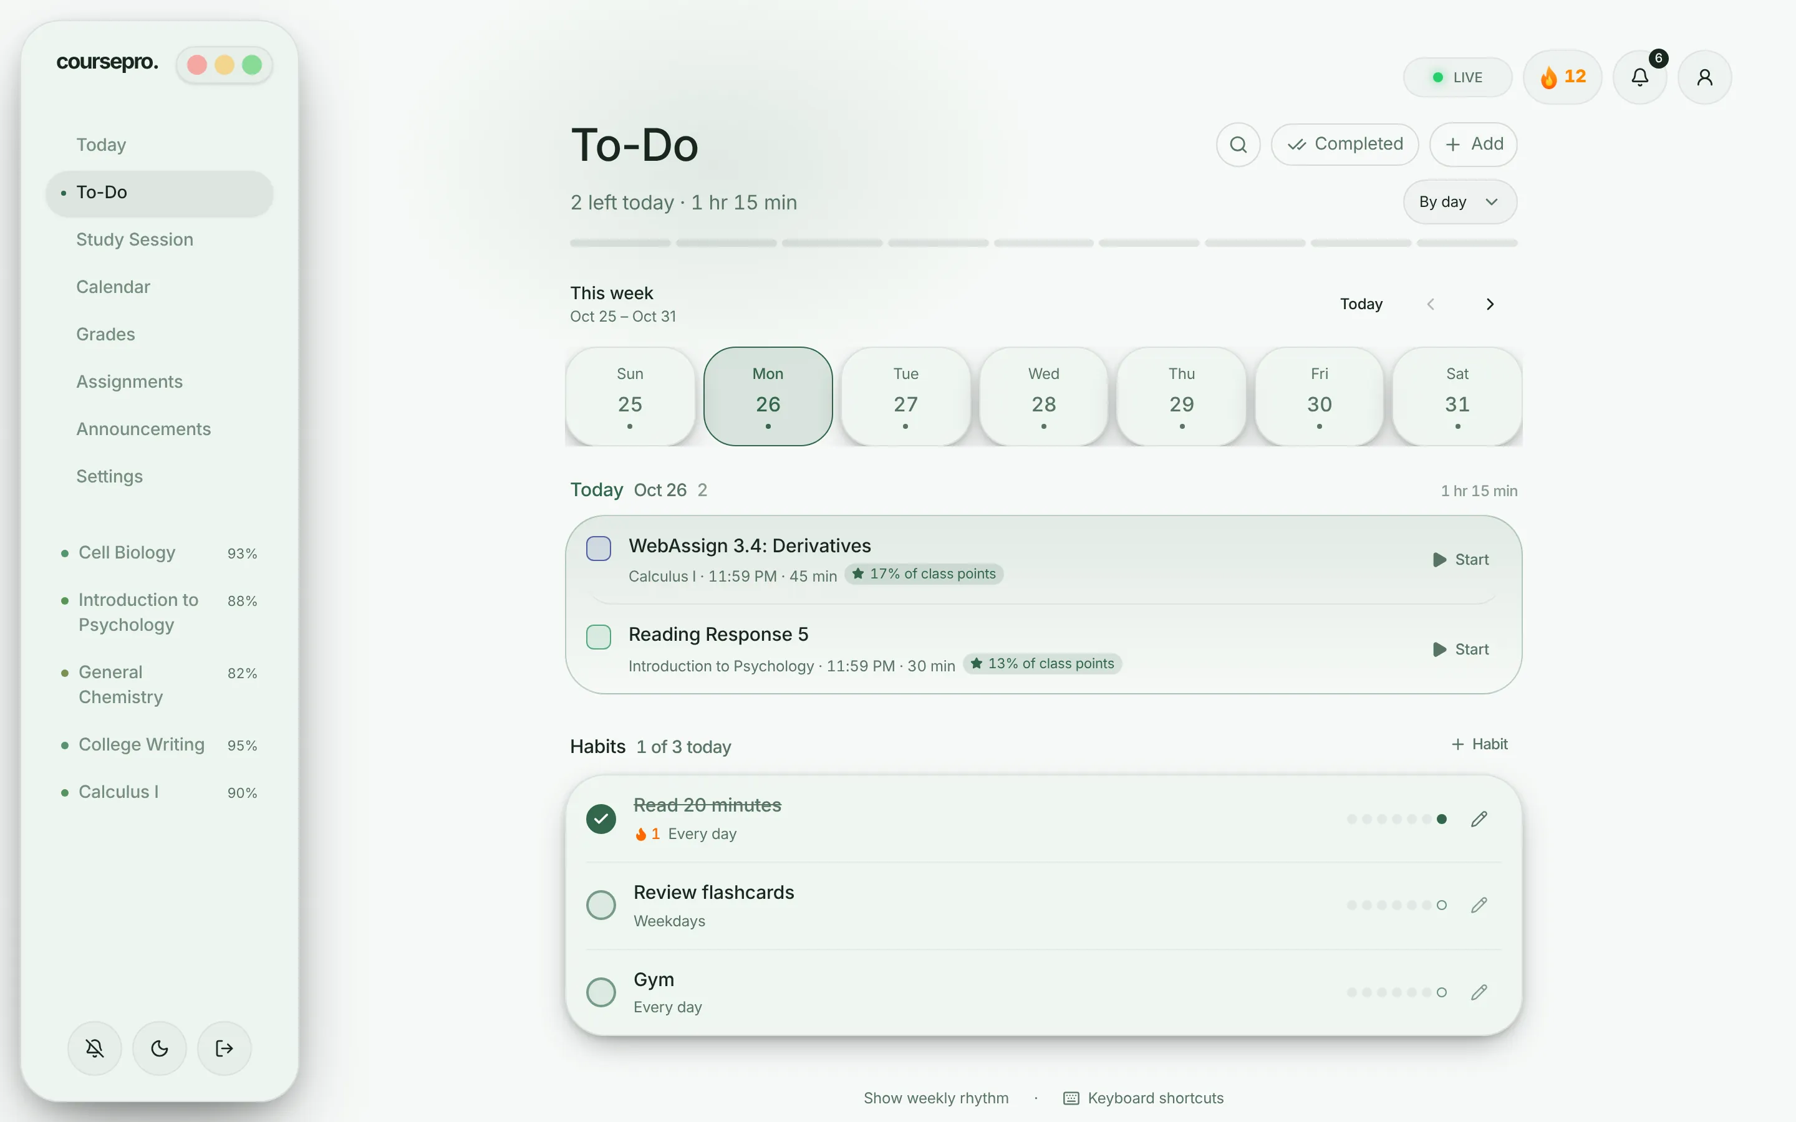Click the LIVE status indicator
This screenshot has width=1796, height=1122.
tap(1457, 77)
